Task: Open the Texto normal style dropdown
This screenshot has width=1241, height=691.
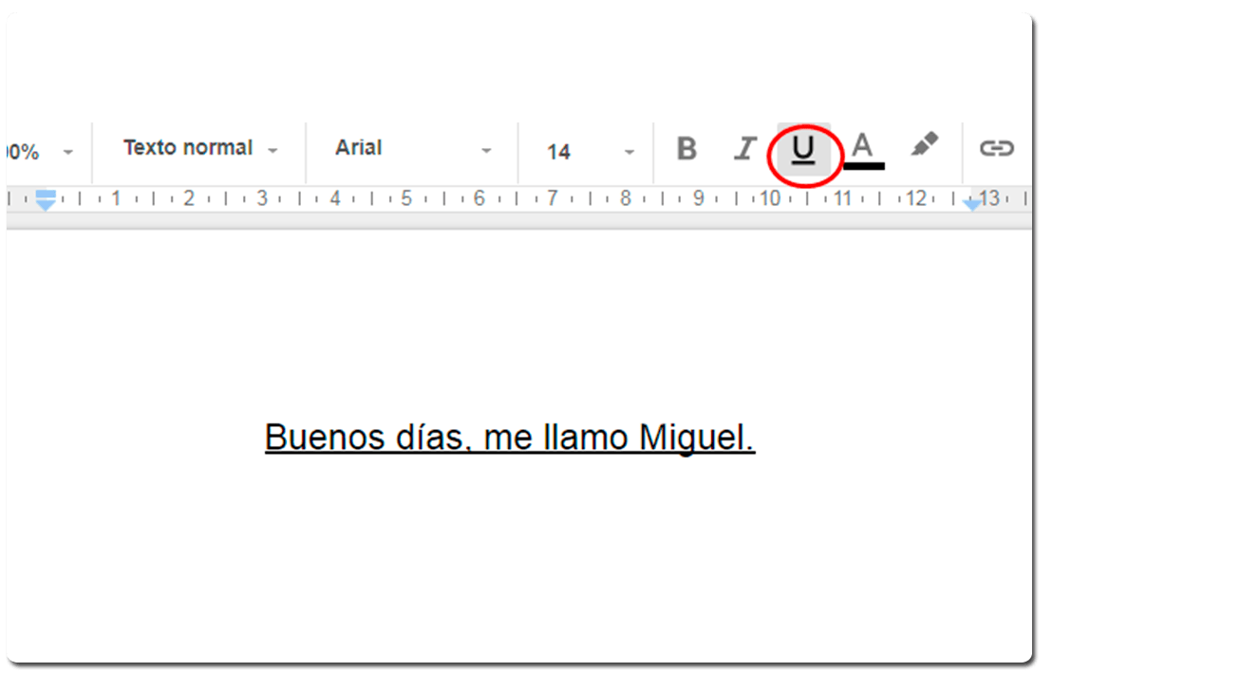Action: pyautogui.click(x=200, y=149)
